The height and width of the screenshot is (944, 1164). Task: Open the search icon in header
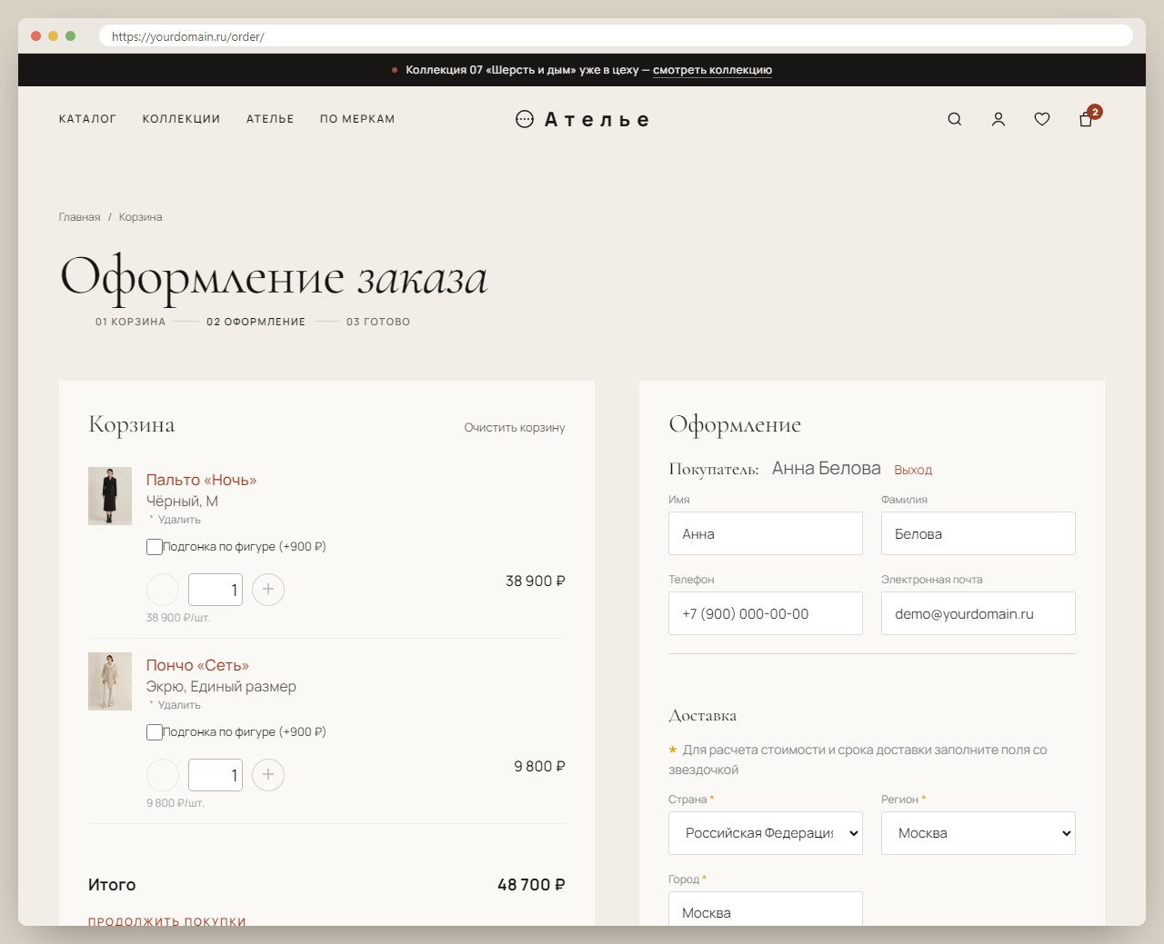click(954, 119)
